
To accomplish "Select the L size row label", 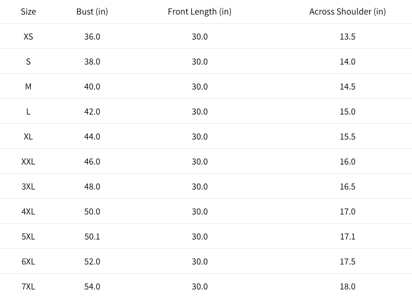I will [28, 112].
